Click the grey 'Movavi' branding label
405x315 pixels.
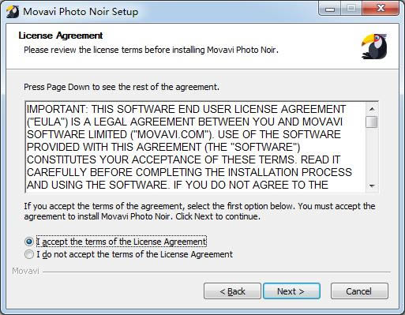pos(25,271)
